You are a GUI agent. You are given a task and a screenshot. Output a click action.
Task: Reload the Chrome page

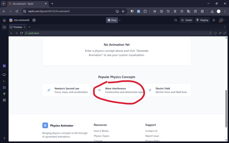pyautogui.click(x=17, y=11)
